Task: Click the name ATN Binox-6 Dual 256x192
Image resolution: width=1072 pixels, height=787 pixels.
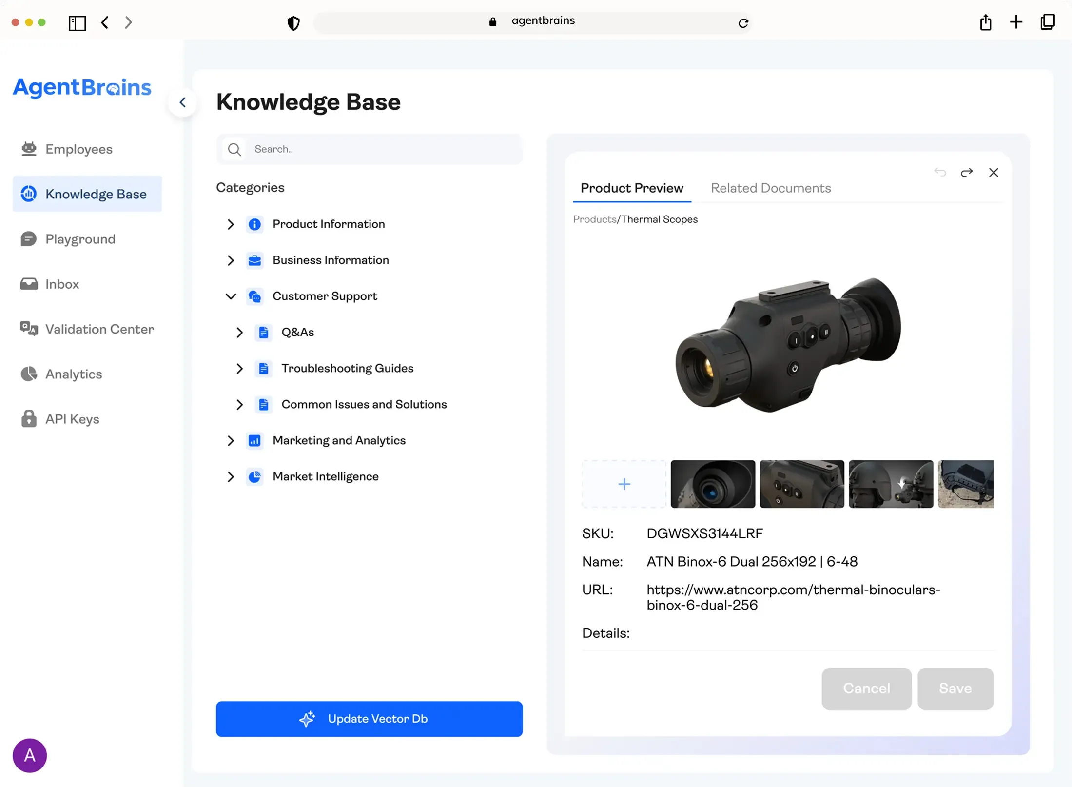Action: click(752, 562)
